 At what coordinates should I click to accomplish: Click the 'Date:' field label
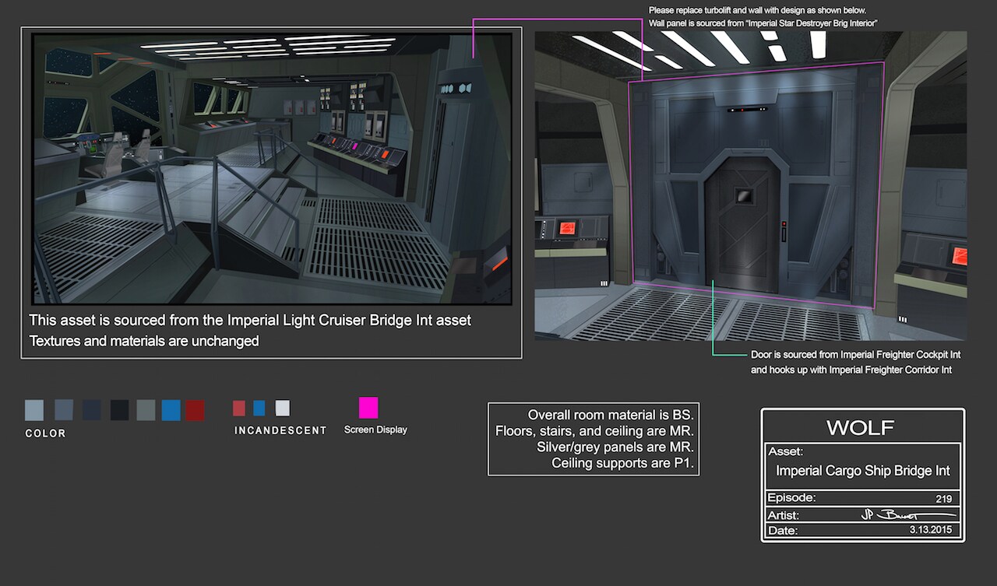(782, 531)
